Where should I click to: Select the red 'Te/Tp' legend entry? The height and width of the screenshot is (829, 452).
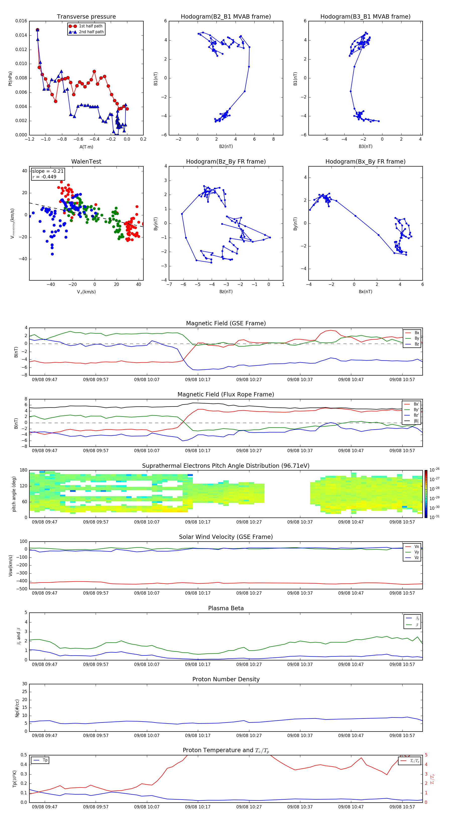pos(410,761)
